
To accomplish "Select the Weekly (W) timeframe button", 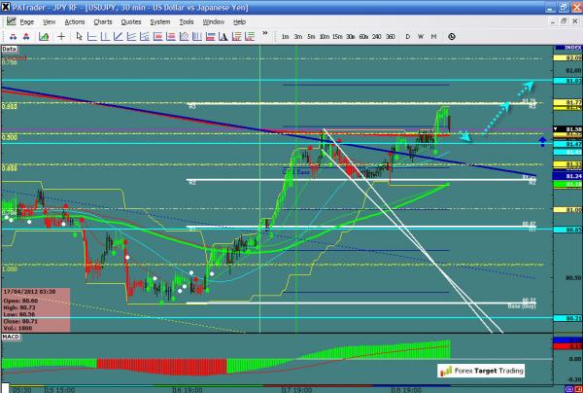I will (421, 36).
